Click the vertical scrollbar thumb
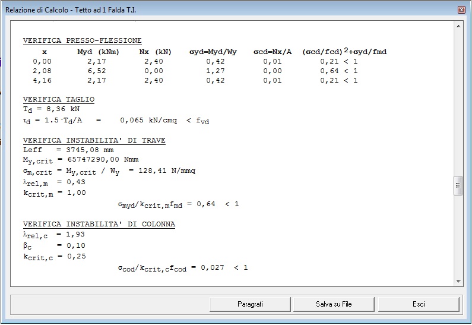This screenshot has width=472, height=325. coord(458,185)
